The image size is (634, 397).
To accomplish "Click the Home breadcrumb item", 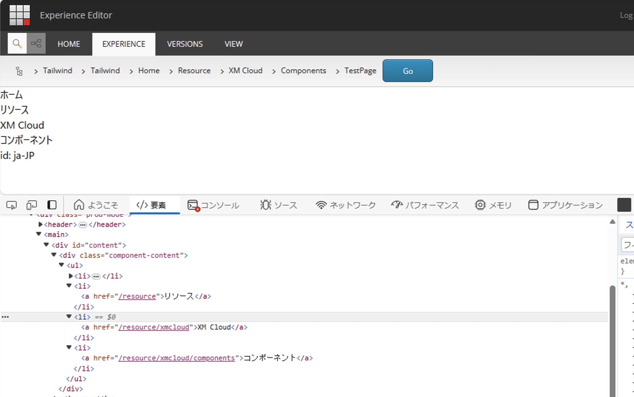I will click(x=149, y=71).
